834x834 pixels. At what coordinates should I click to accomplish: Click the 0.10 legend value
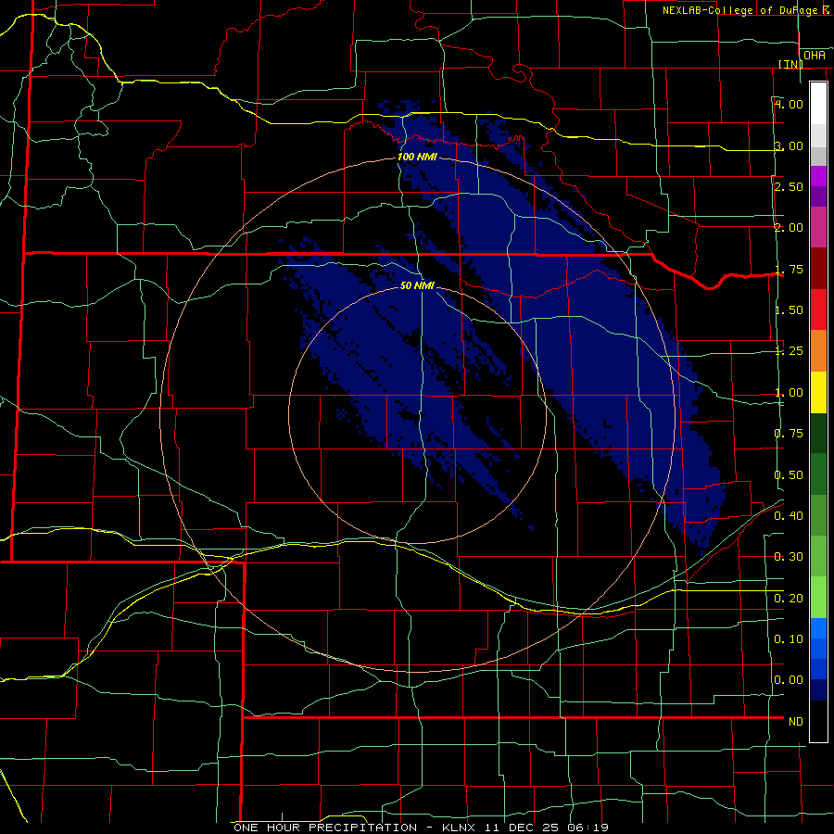789,639
